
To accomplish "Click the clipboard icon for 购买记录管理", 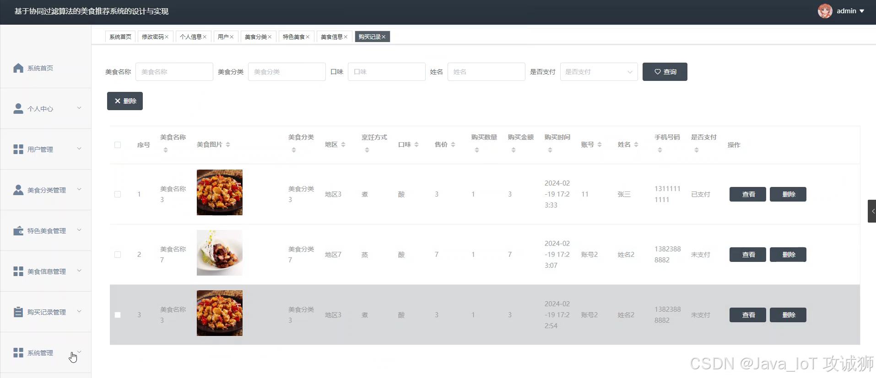I will pyautogui.click(x=18, y=312).
